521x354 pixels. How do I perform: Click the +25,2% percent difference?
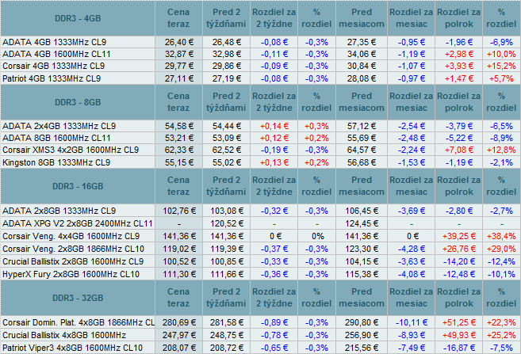point(501,335)
